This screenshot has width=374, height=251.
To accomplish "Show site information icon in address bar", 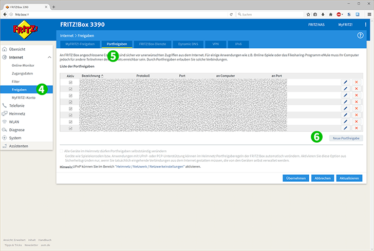I will click(11, 14).
